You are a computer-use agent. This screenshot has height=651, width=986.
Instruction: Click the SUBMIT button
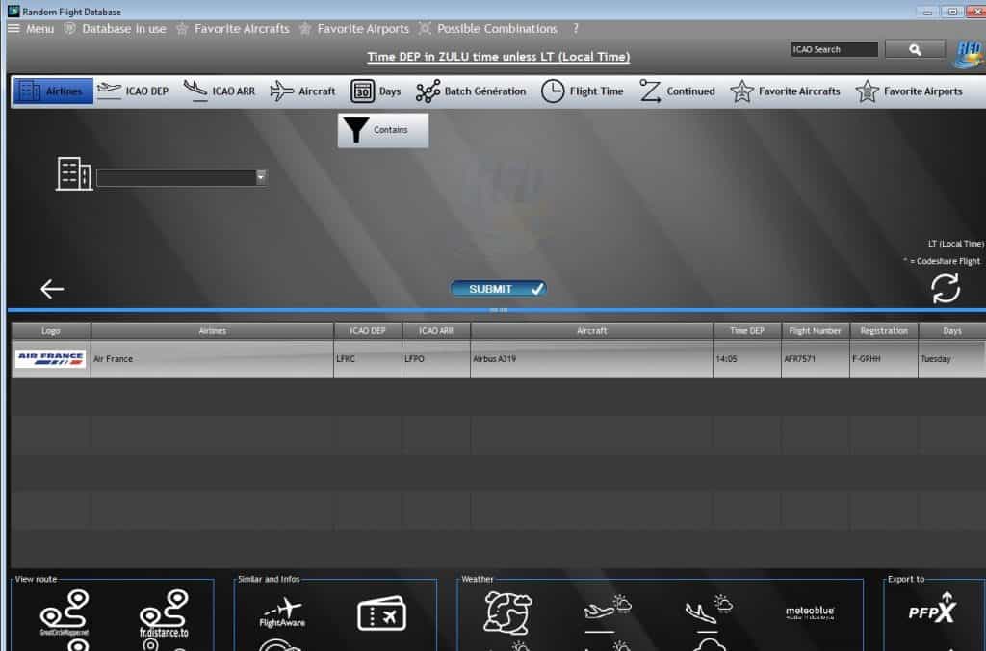pyautogui.click(x=498, y=288)
